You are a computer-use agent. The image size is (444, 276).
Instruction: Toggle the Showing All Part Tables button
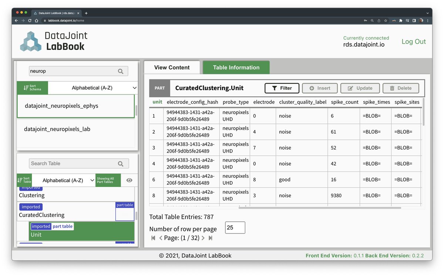[x=108, y=180]
